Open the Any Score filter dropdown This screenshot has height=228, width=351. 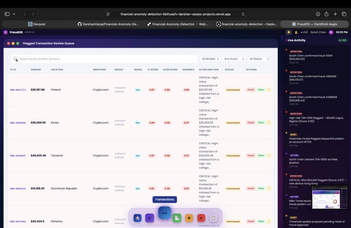234,59
